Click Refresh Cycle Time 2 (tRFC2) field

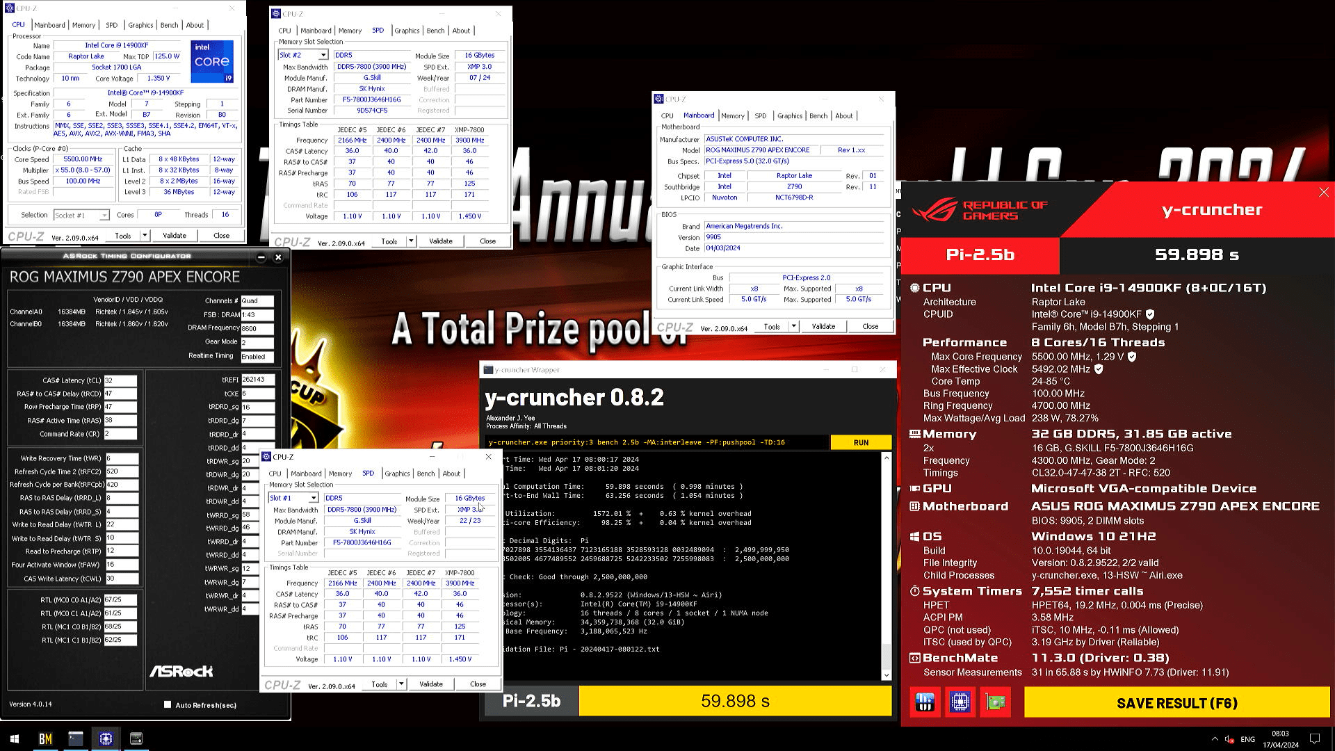point(122,471)
